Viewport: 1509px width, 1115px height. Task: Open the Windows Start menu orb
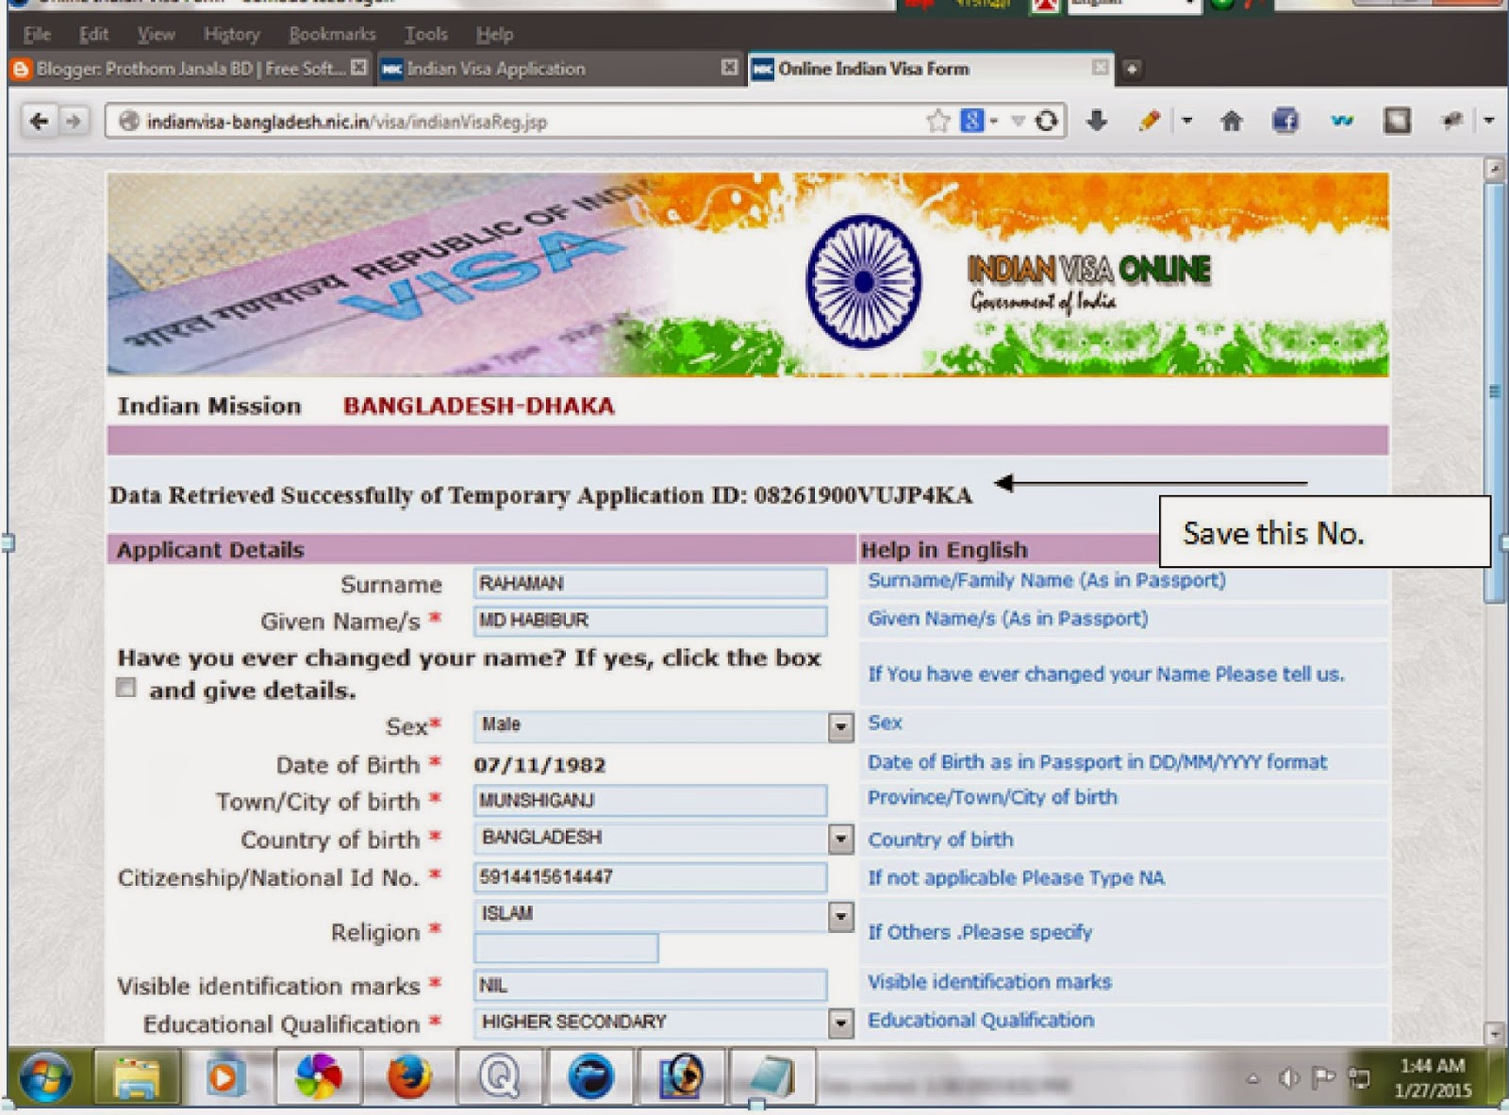[45, 1078]
